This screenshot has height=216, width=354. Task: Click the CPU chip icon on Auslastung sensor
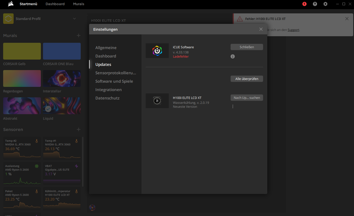click(x=37, y=166)
